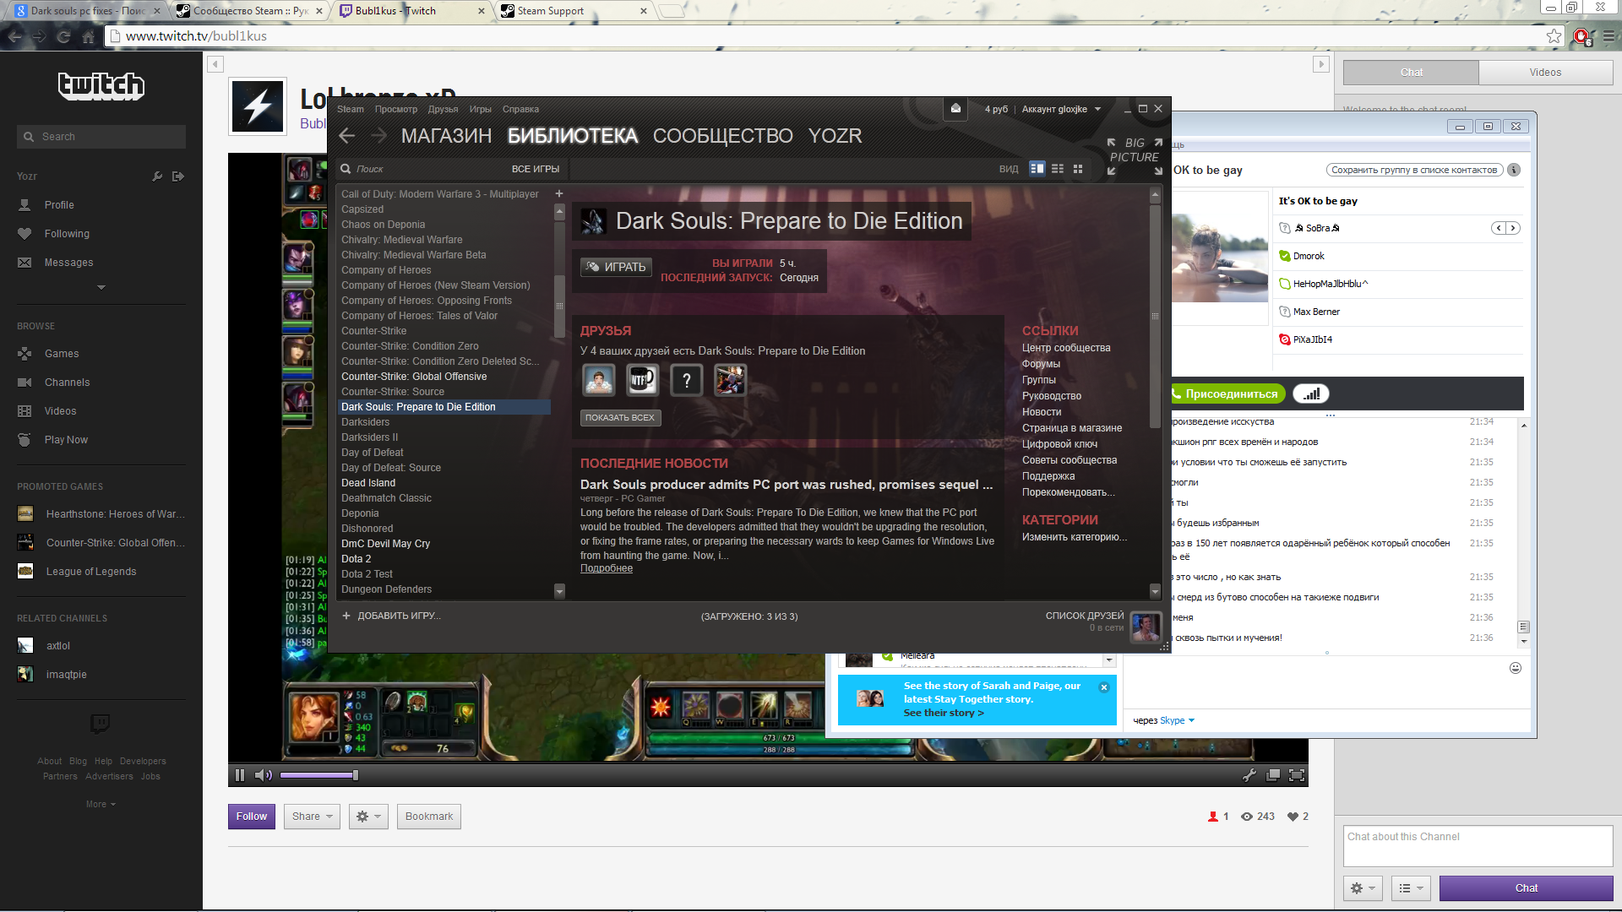Click ИГРАТЬ button for Dark Souls
Screen dimensions: 1622x912
pos(616,267)
